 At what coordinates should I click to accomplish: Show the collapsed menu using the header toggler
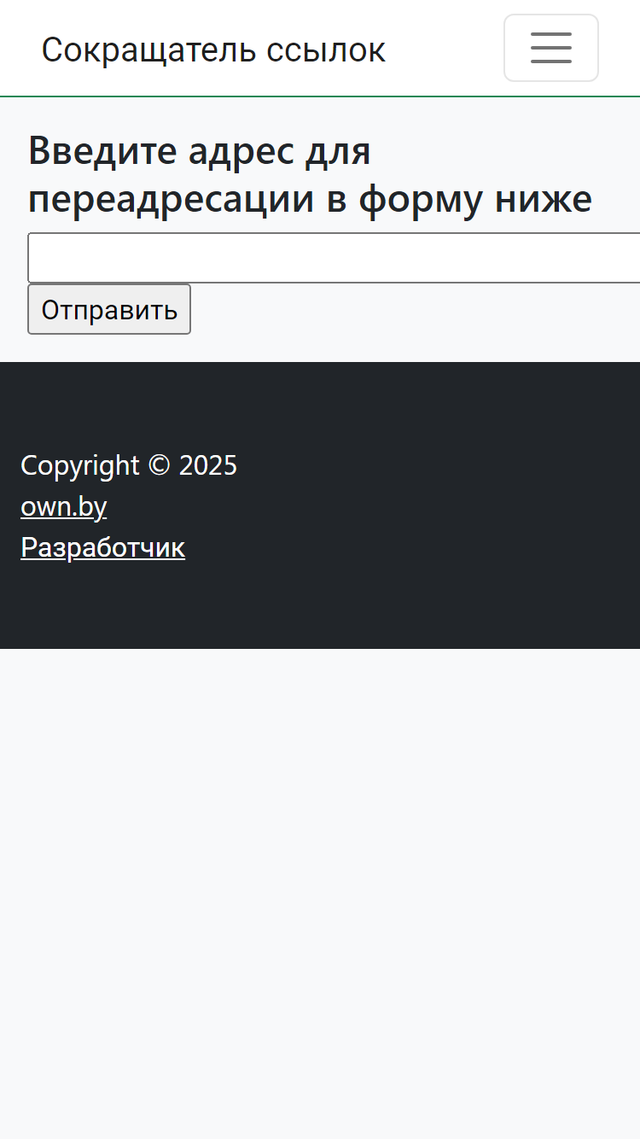click(x=551, y=48)
